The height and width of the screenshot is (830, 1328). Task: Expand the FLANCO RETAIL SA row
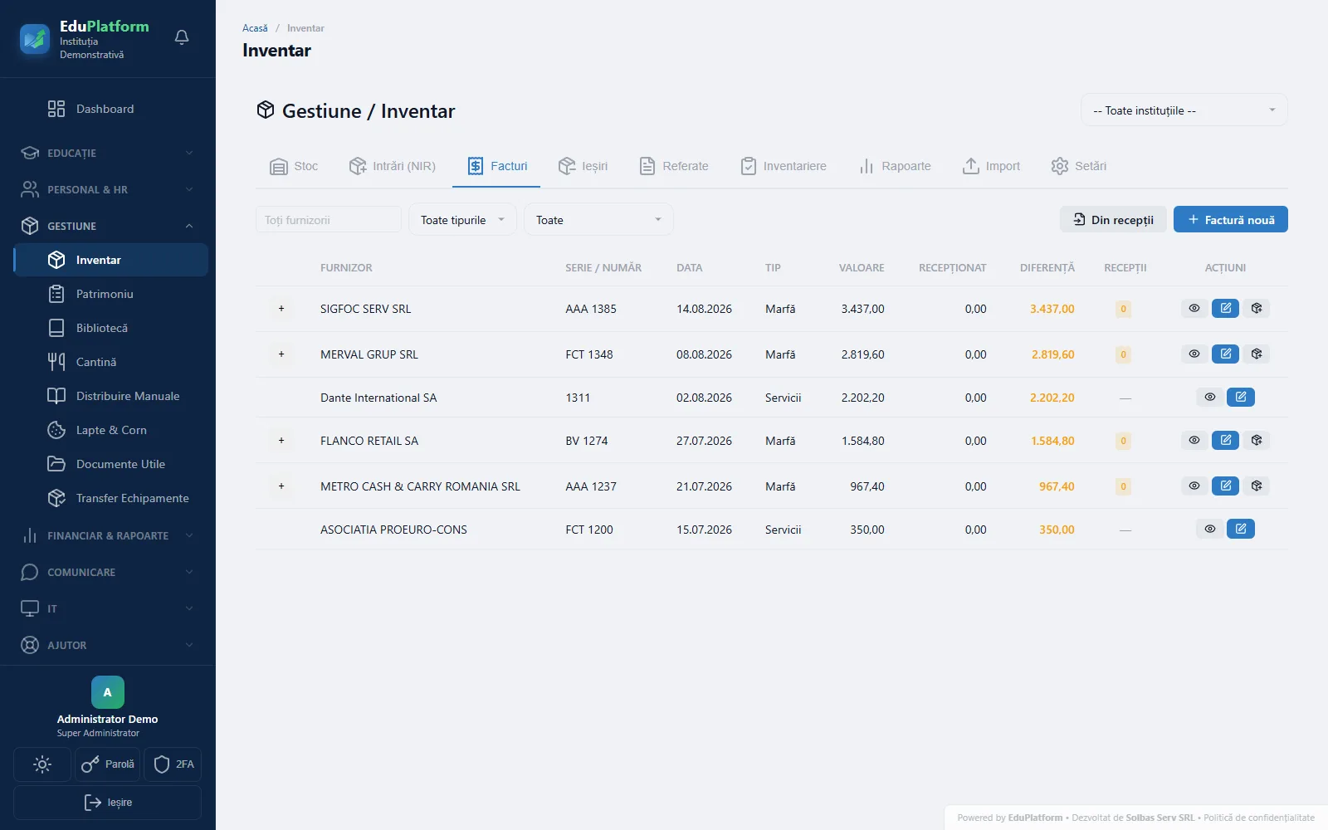[x=281, y=441]
